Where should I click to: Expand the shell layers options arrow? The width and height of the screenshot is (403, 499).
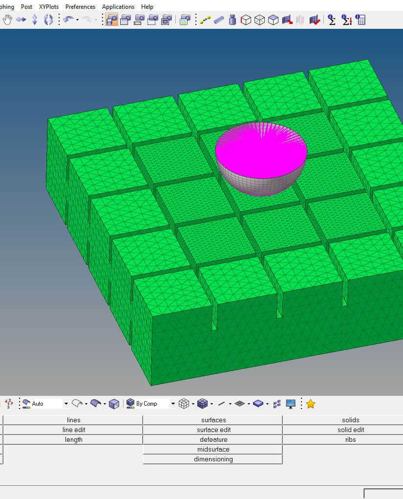(x=249, y=404)
